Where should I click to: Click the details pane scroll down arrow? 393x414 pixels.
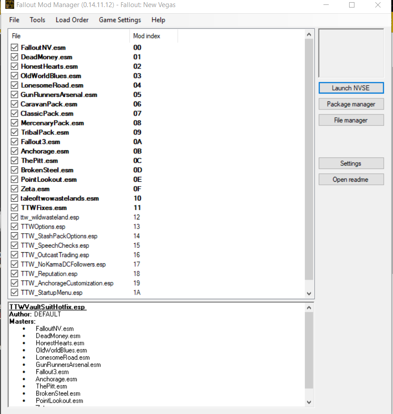pos(309,402)
